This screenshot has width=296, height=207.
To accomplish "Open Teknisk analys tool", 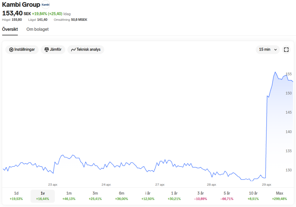I will point(86,49).
